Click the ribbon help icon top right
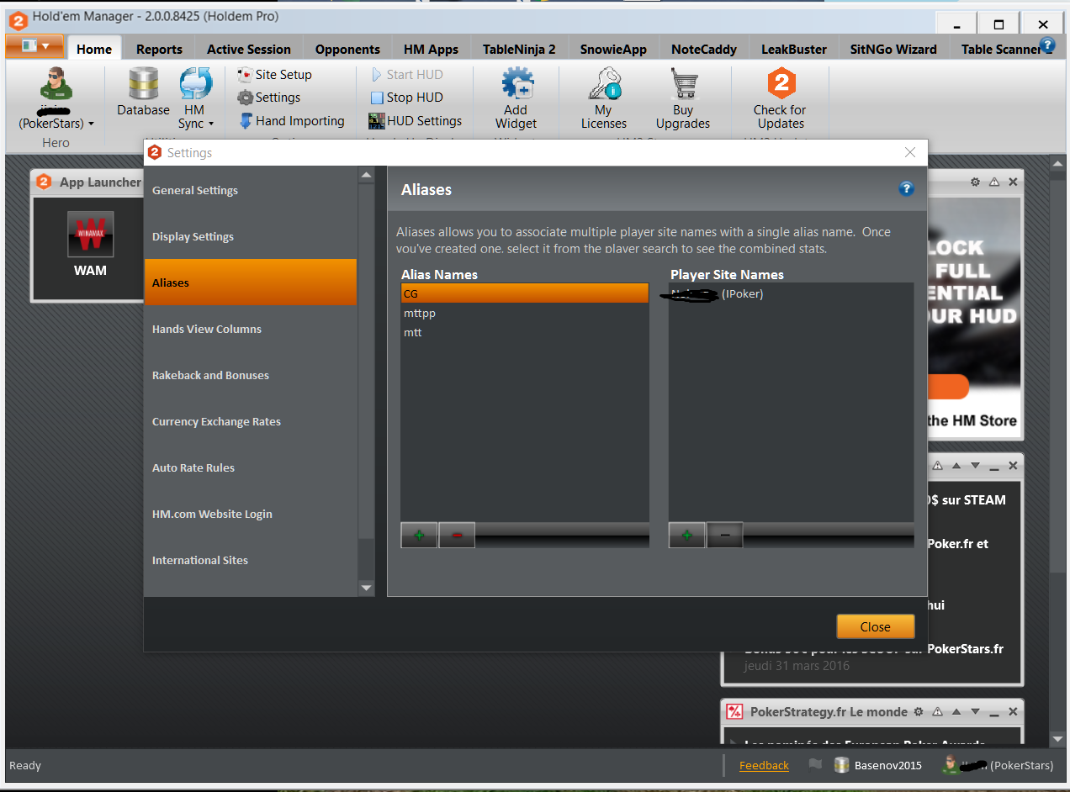 tap(1047, 45)
